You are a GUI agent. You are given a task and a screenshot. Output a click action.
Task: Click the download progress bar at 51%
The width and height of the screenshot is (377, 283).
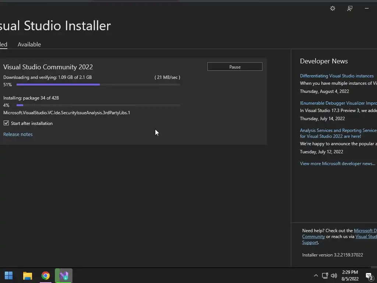click(98, 84)
